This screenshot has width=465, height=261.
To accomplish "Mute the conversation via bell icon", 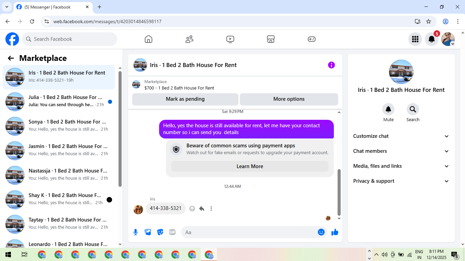I will tap(388, 109).
